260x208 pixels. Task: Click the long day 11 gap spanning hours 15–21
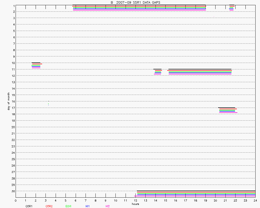coord(200,71)
